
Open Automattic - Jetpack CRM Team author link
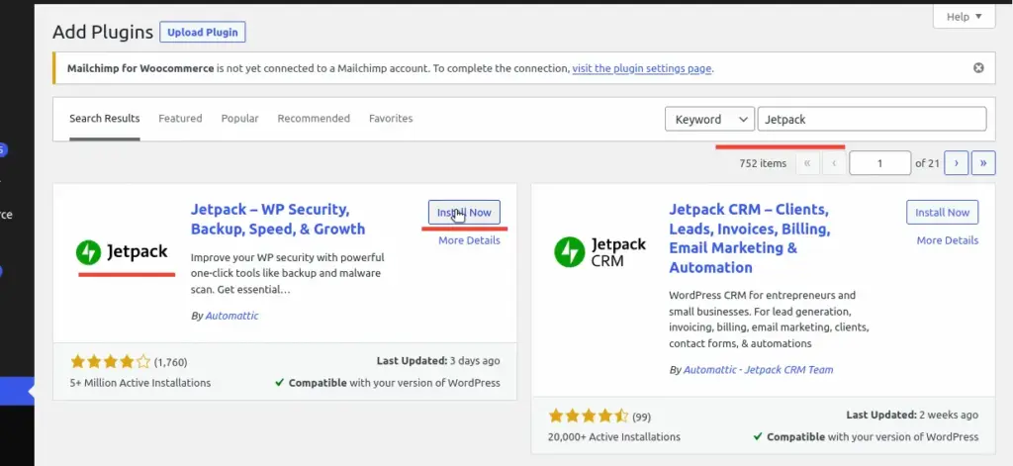(x=759, y=370)
